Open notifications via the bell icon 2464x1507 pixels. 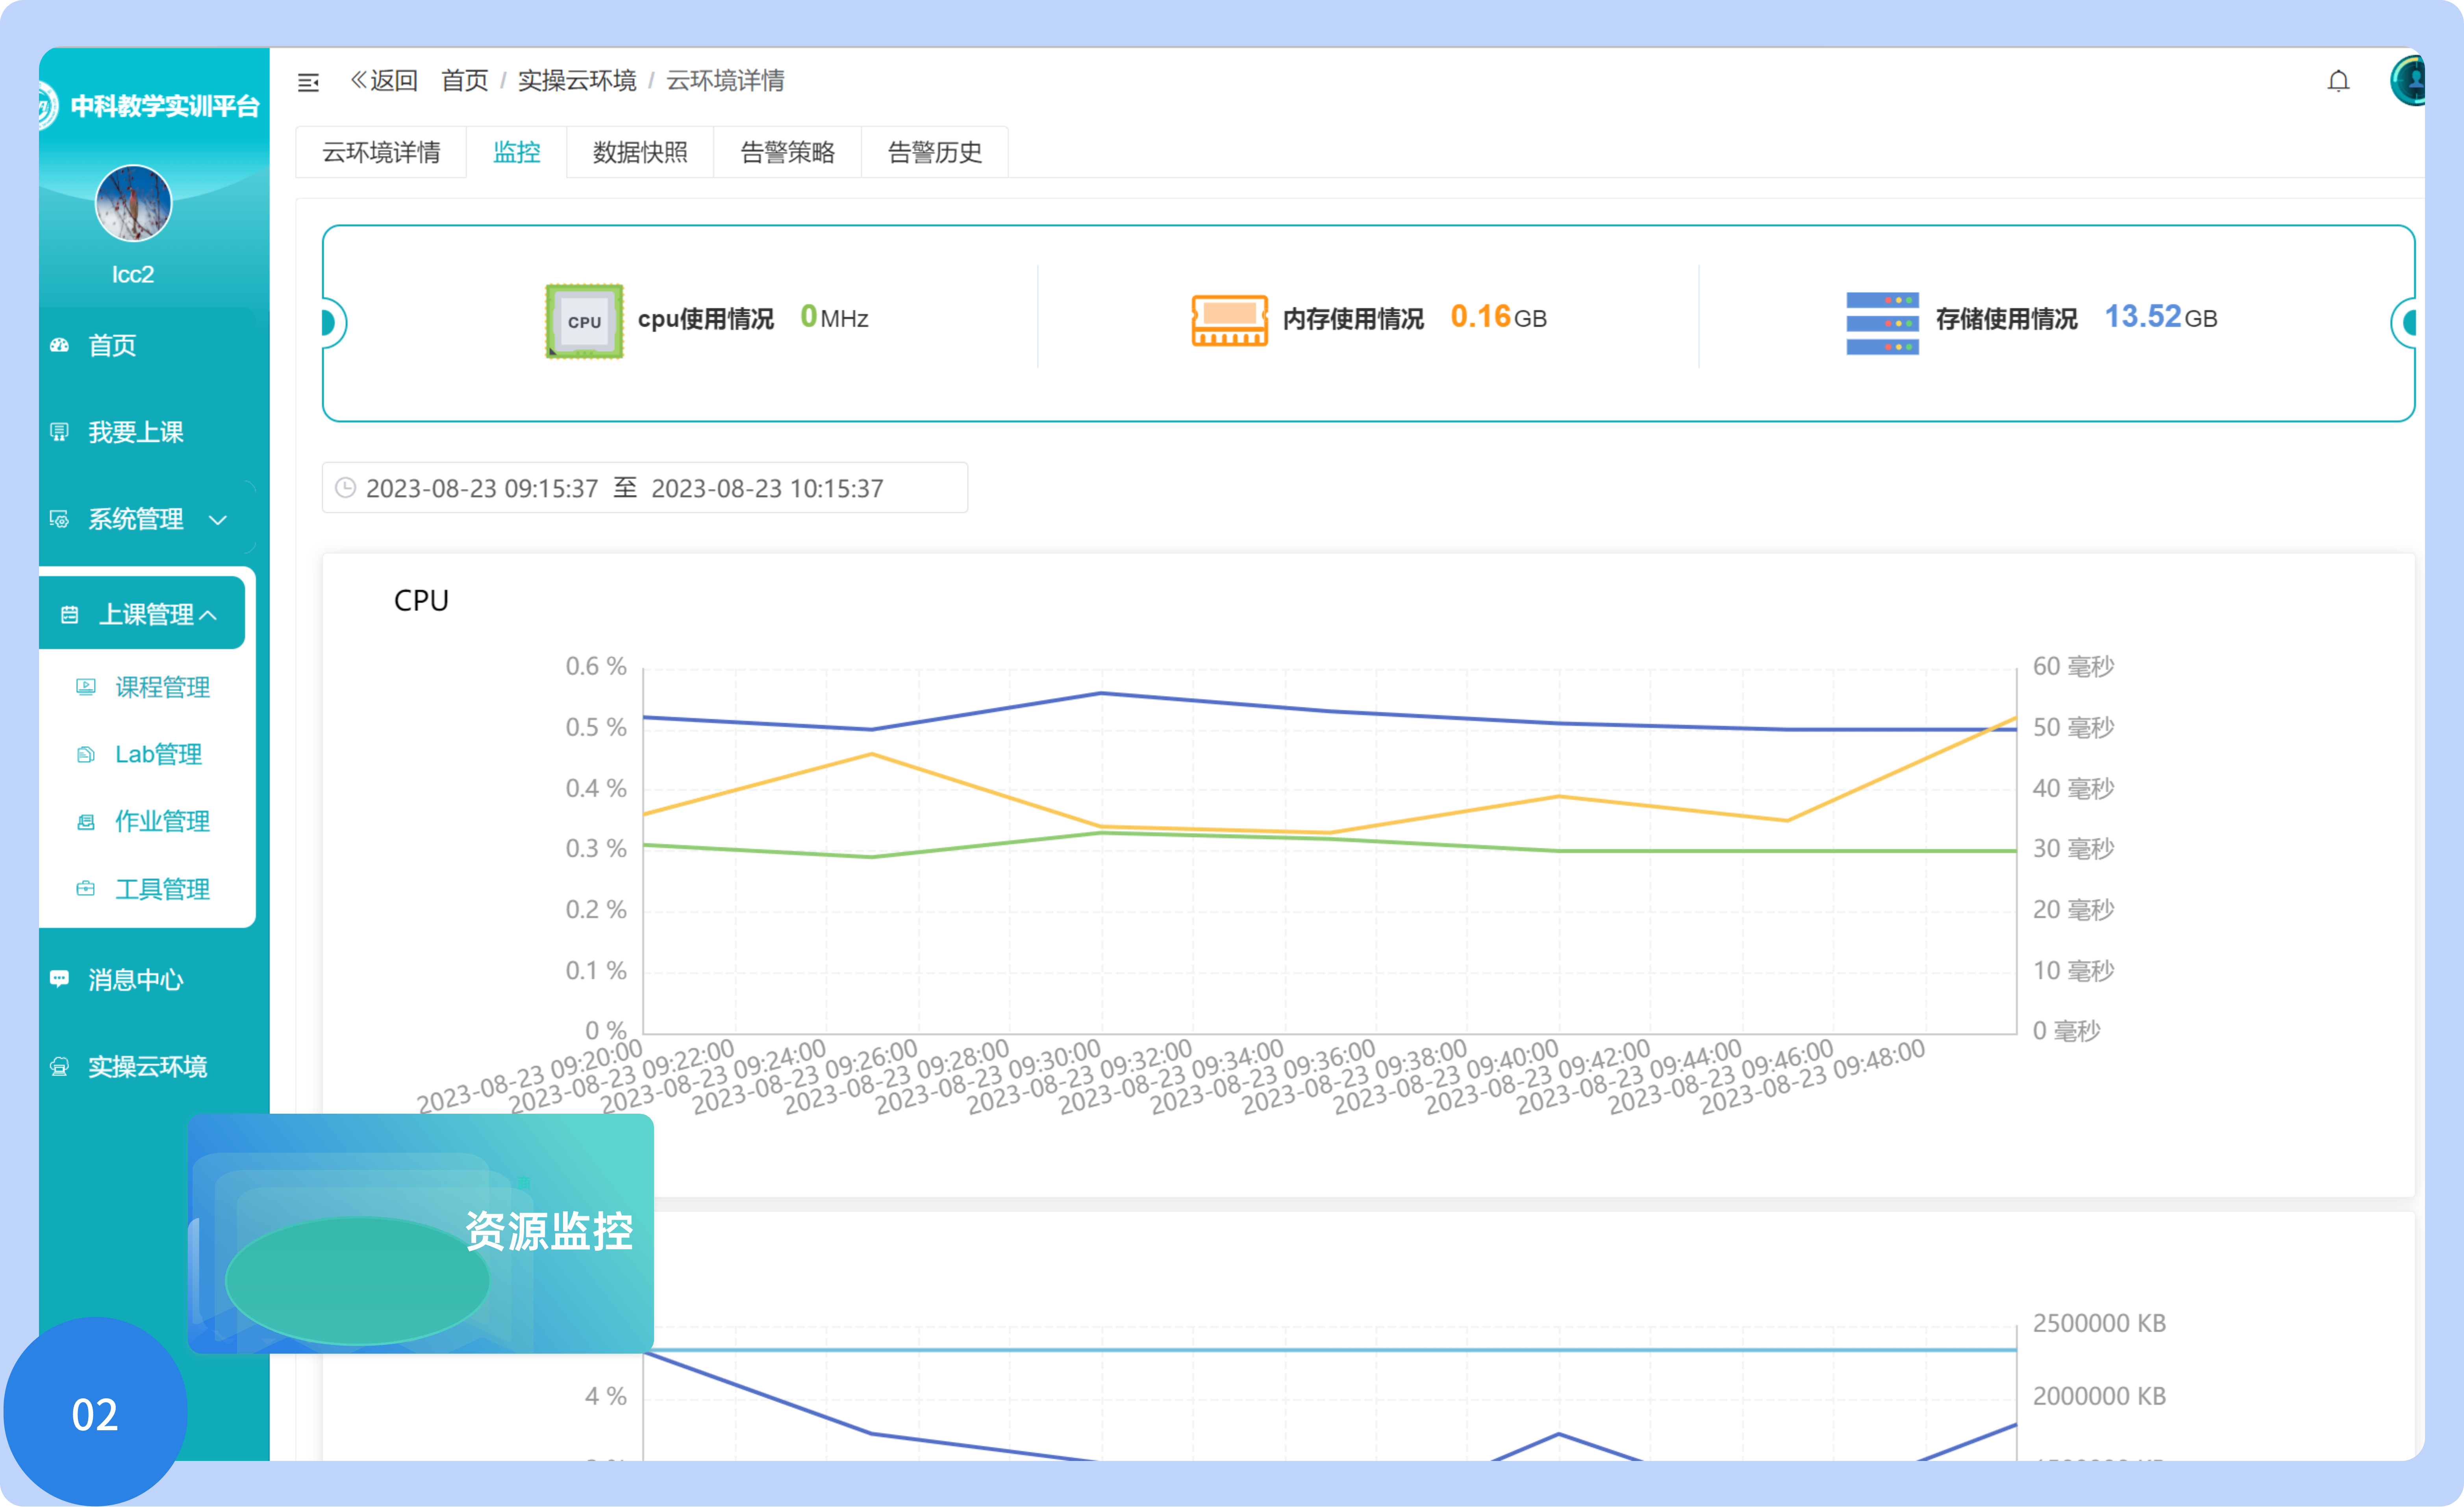(2338, 81)
